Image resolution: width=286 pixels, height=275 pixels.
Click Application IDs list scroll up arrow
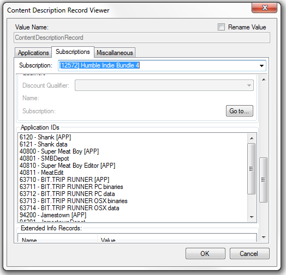click(x=252, y=138)
